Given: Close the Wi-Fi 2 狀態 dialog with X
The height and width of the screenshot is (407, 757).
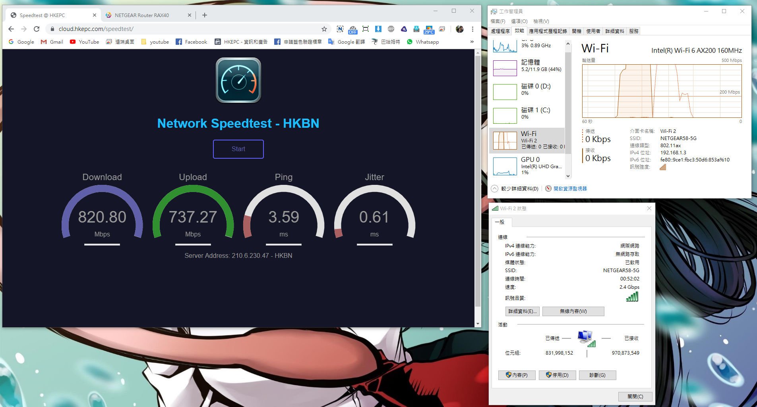Looking at the screenshot, I should click(649, 208).
